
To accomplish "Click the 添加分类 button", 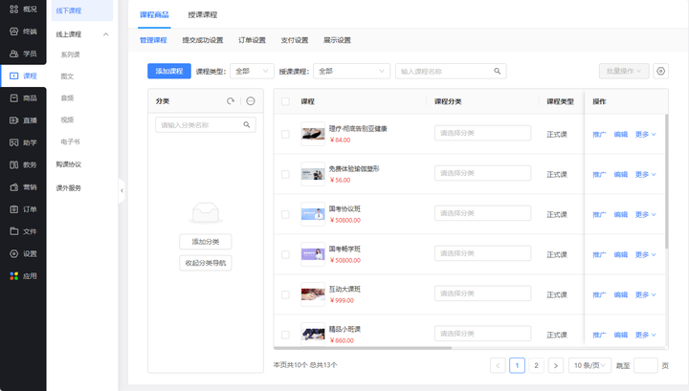I will click(x=205, y=242).
